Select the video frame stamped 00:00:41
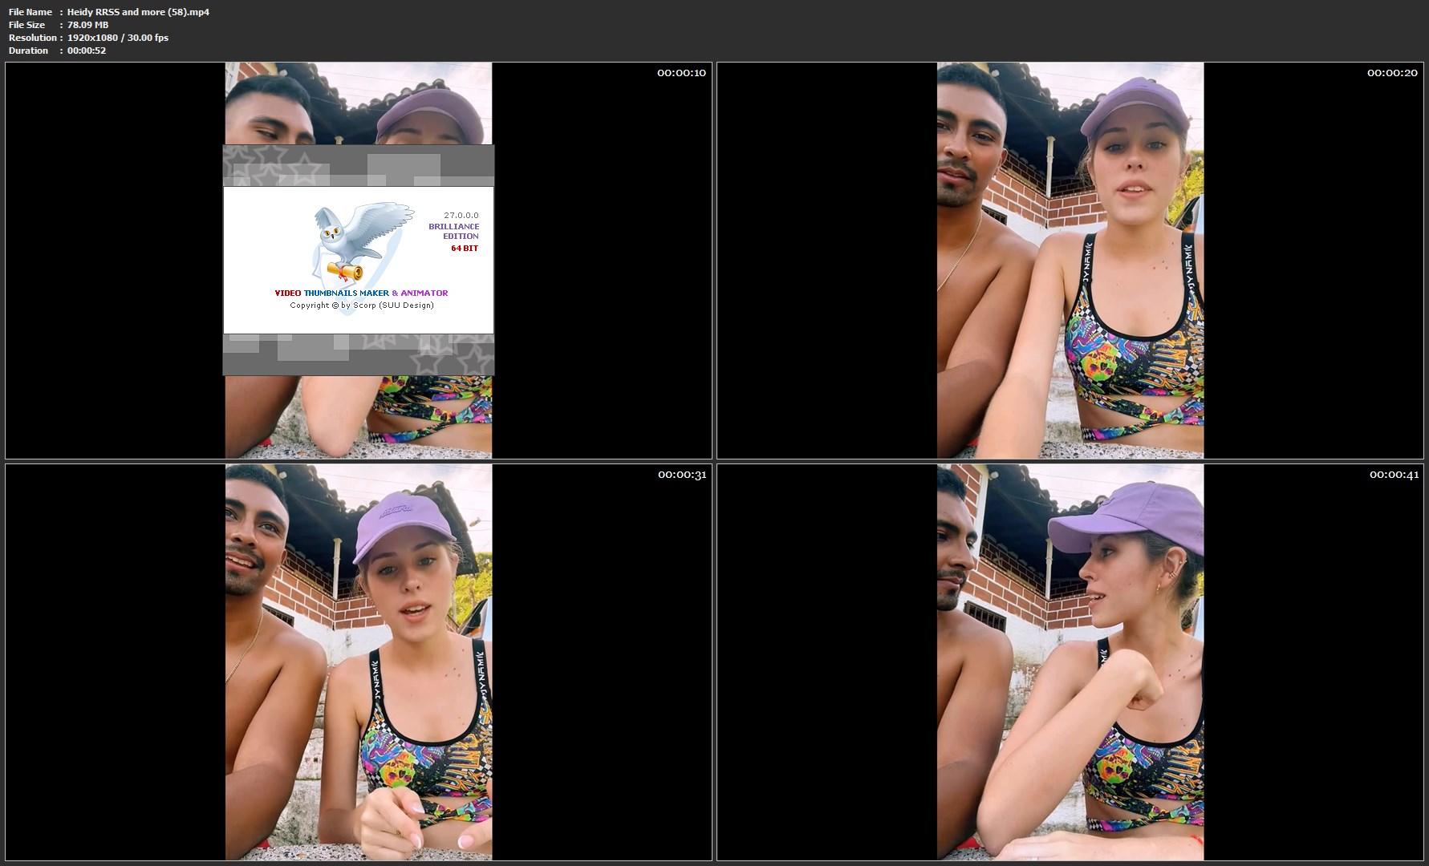 tap(1070, 662)
